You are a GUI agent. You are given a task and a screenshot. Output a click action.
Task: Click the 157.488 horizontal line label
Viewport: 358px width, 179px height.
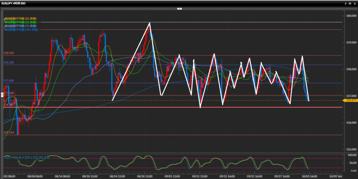(x=9, y=81)
